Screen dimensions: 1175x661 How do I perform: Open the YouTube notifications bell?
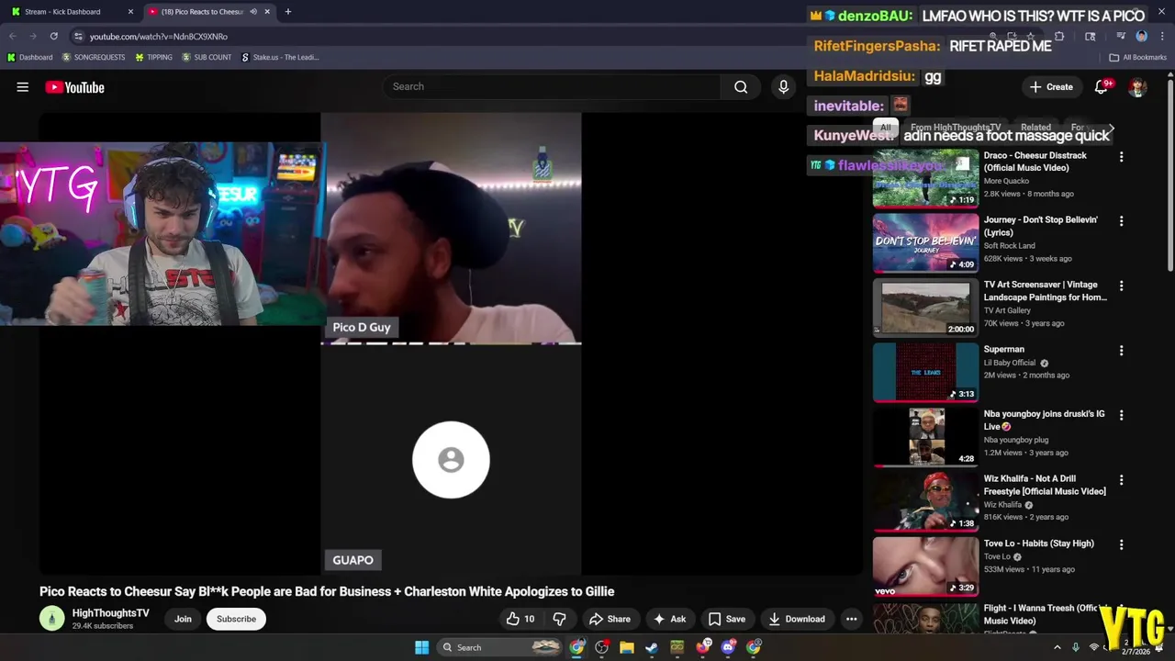tap(1101, 87)
